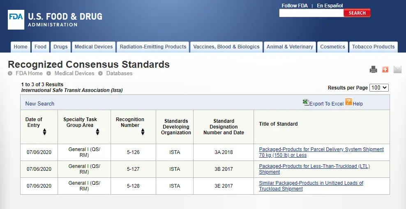Click the 1 to 3 of 3 Results text
The height and width of the screenshot is (209, 406).
pyautogui.click(x=42, y=85)
